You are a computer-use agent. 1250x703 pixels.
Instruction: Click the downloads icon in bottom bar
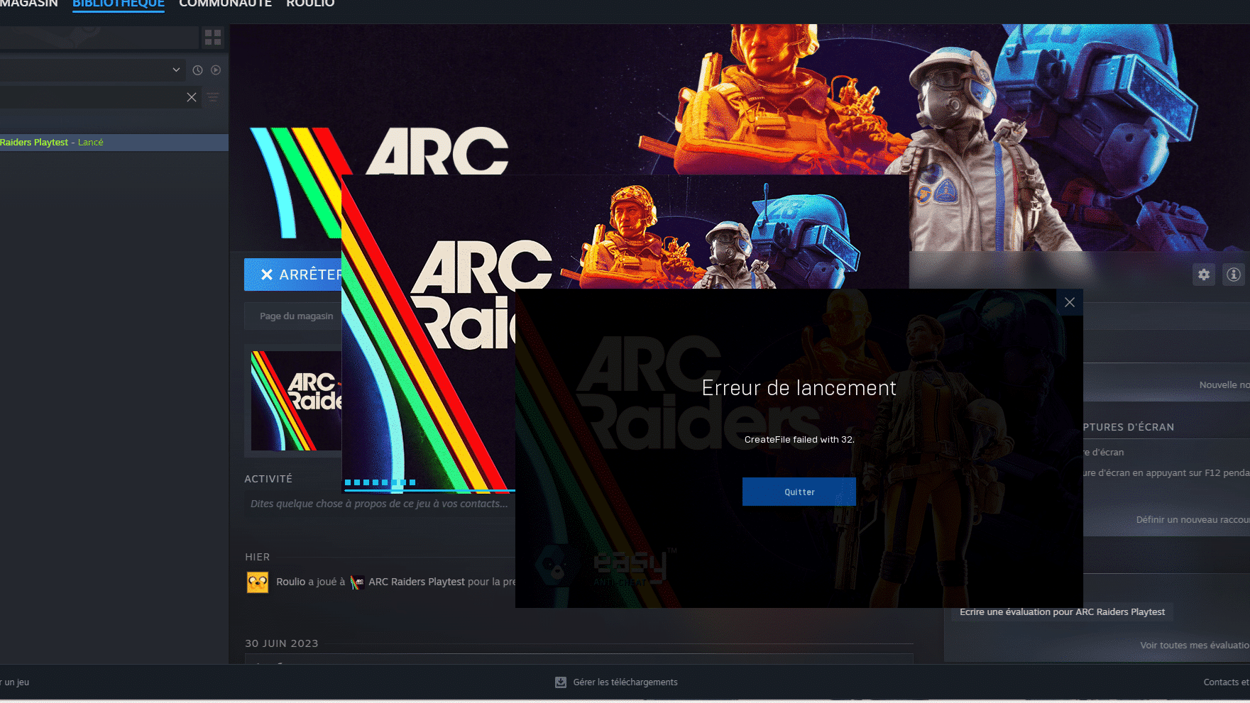pos(561,682)
